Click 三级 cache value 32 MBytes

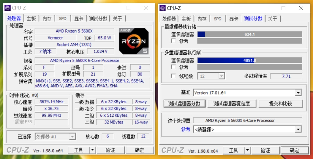[x=114, y=122]
